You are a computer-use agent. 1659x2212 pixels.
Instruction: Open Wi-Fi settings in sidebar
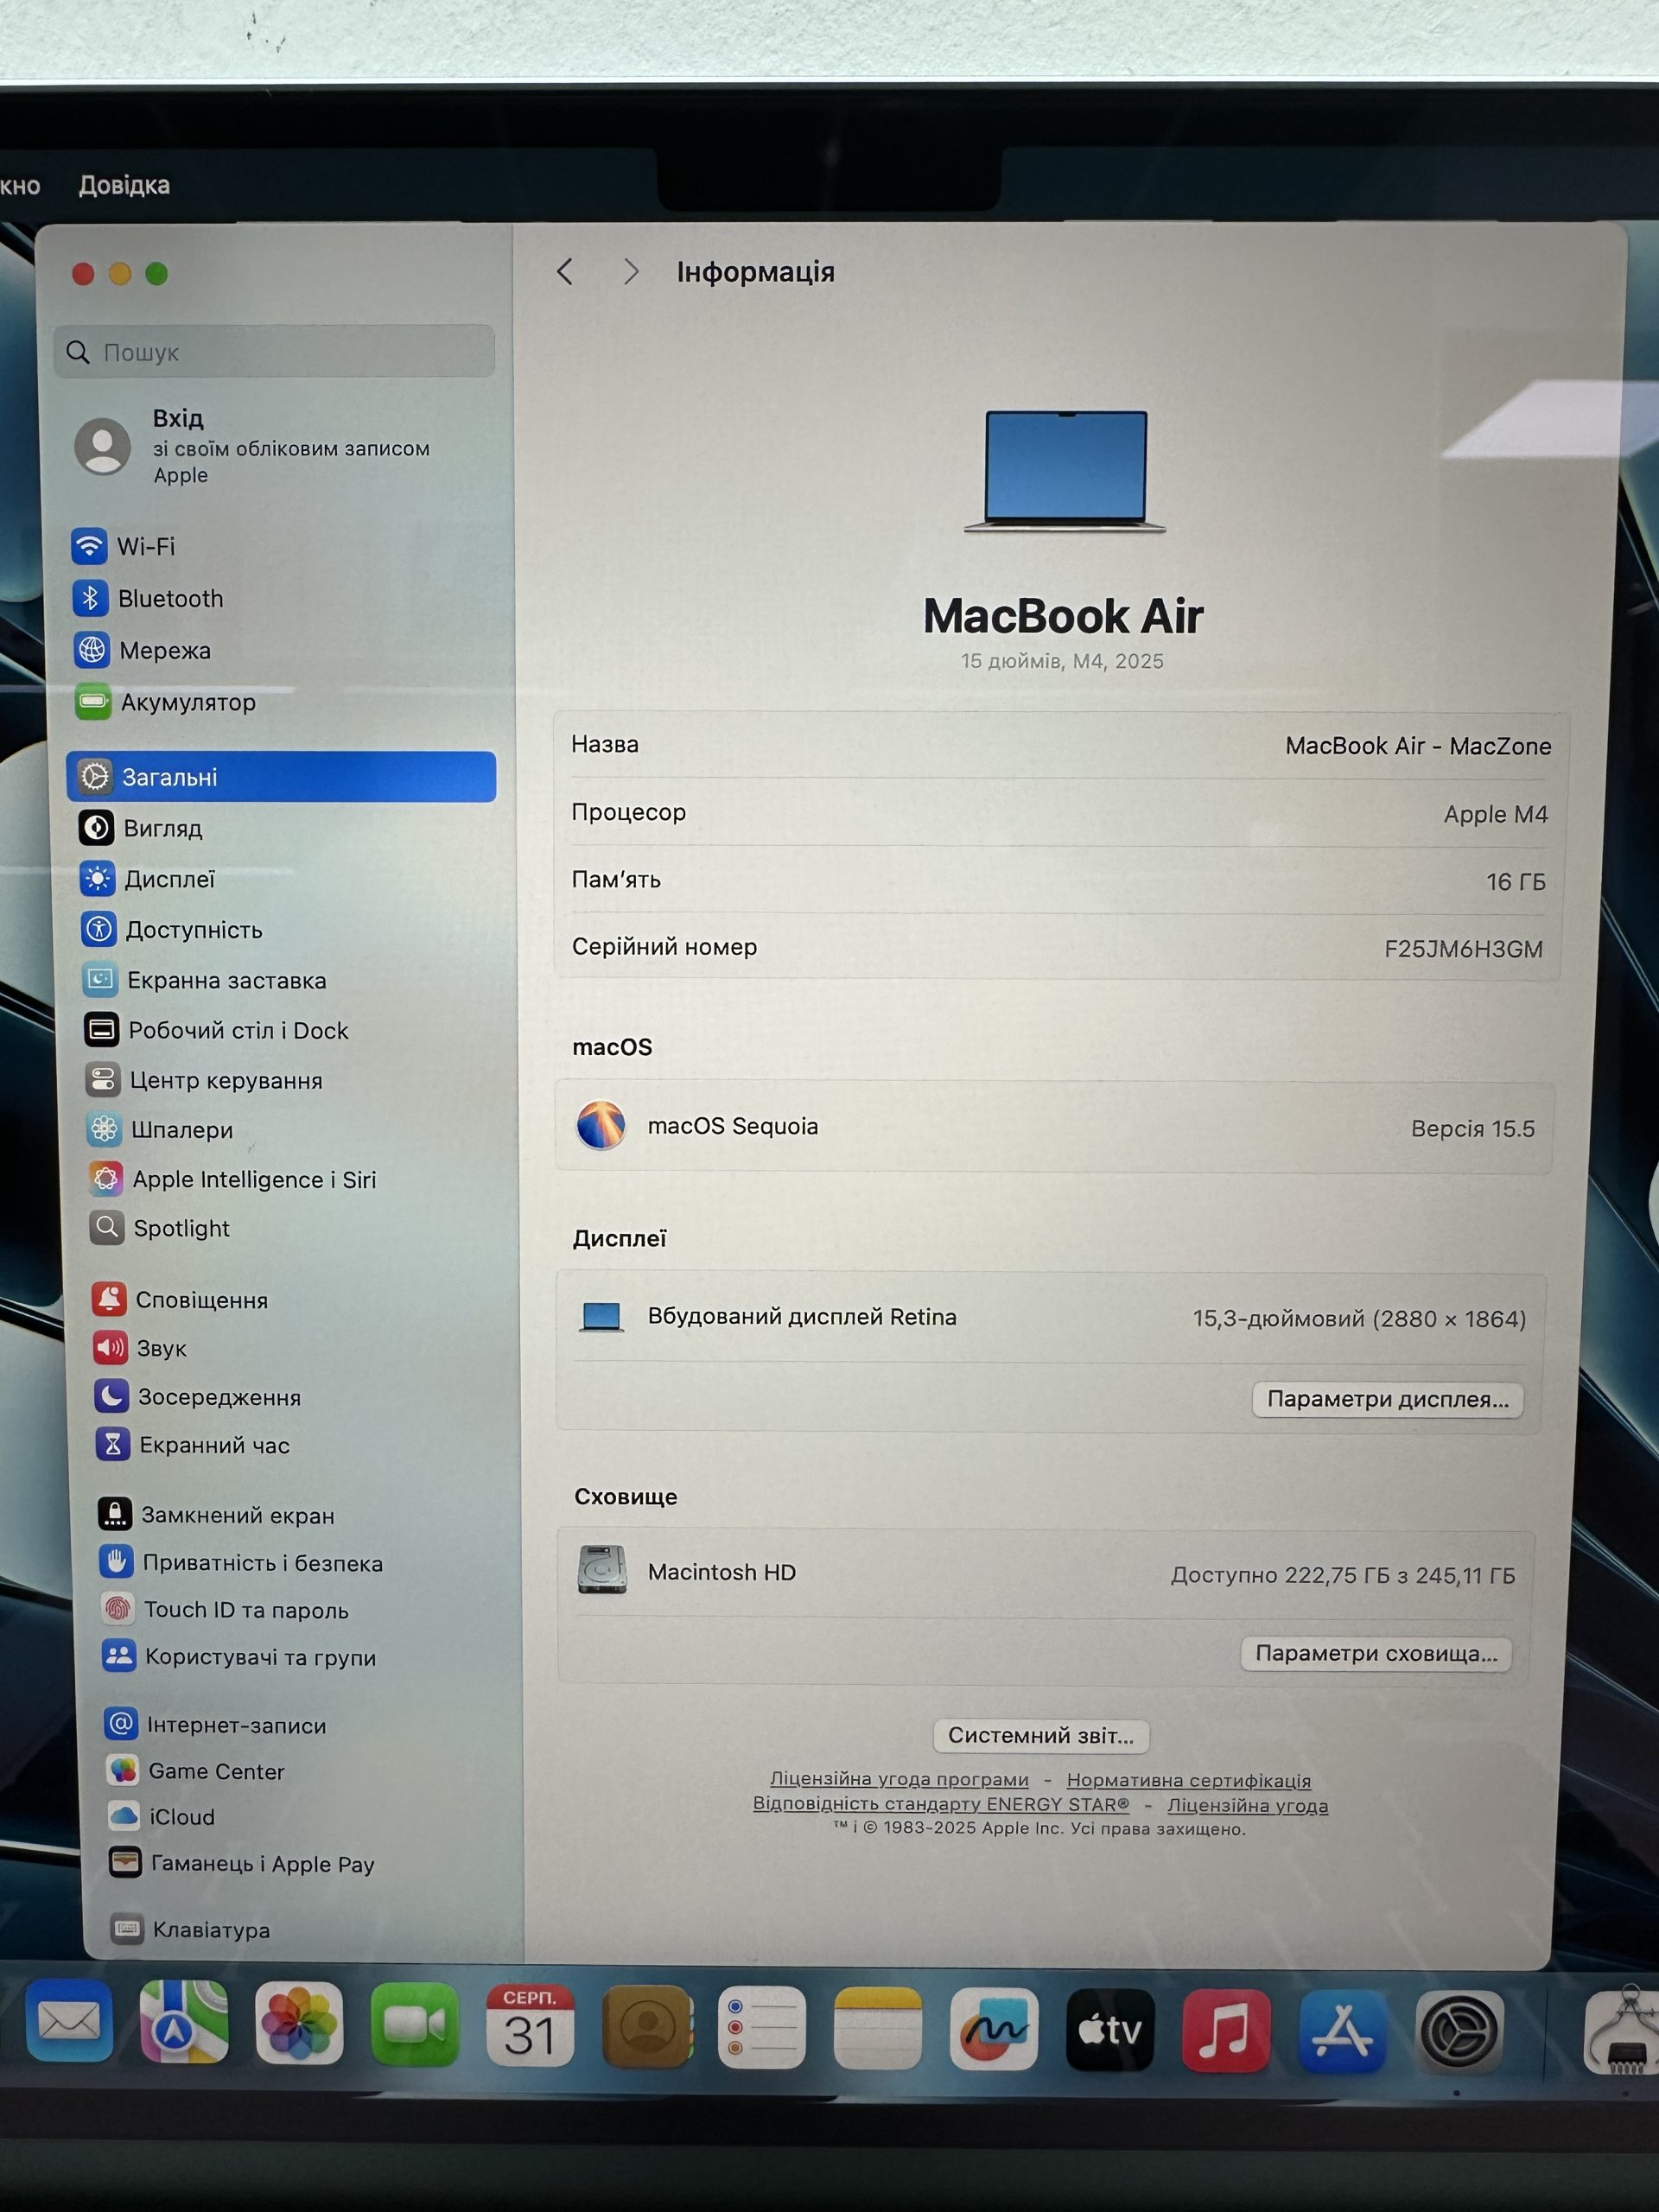(124, 546)
